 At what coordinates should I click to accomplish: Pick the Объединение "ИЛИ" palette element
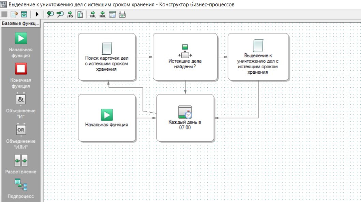pos(21,130)
